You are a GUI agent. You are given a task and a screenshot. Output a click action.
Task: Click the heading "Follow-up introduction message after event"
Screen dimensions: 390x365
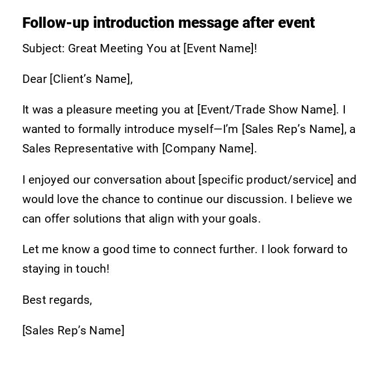[168, 23]
